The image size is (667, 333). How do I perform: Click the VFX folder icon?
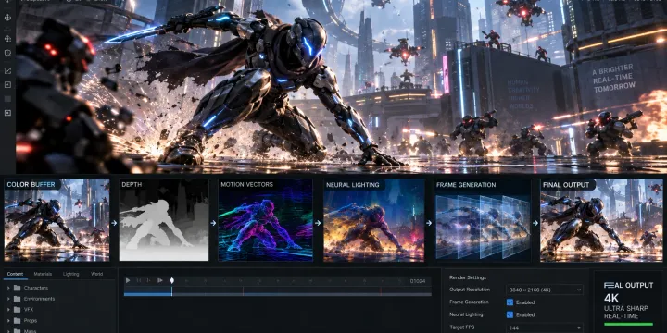[x=17, y=310]
